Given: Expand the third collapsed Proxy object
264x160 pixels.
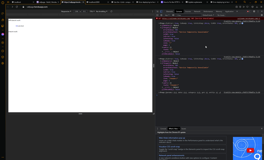Looking at the screenshot, I should pos(159,92).
